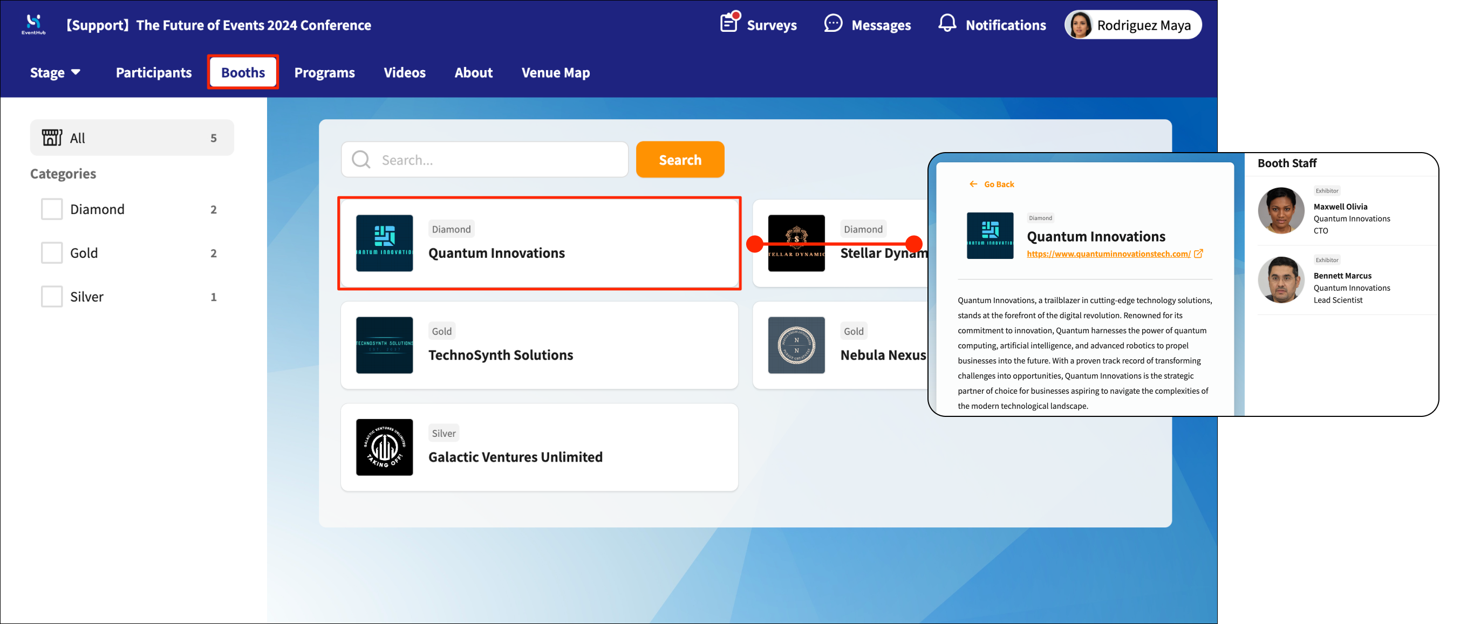Viewport: 1474px width, 624px height.
Task: Check the Diamond category checkbox
Action: click(x=51, y=209)
